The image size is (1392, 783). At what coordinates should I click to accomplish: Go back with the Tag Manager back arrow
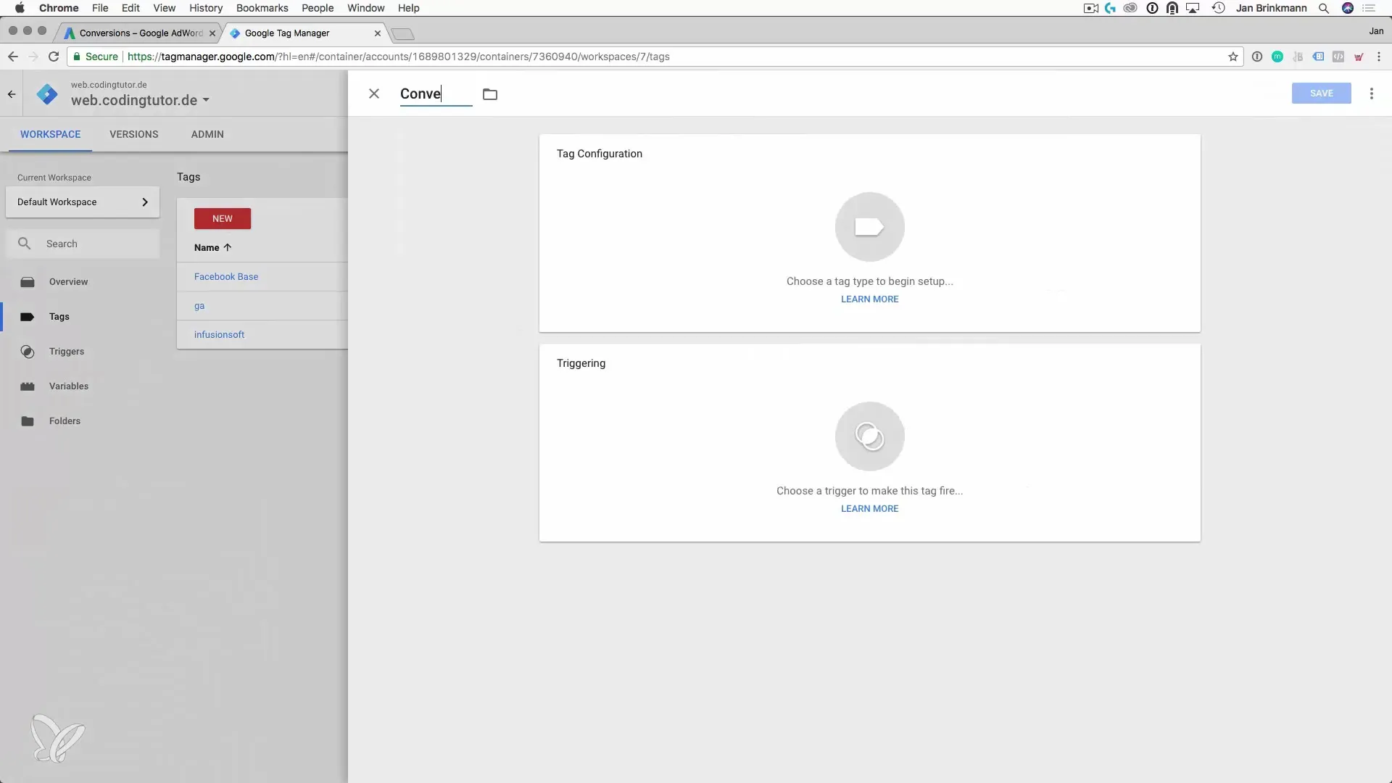(12, 94)
